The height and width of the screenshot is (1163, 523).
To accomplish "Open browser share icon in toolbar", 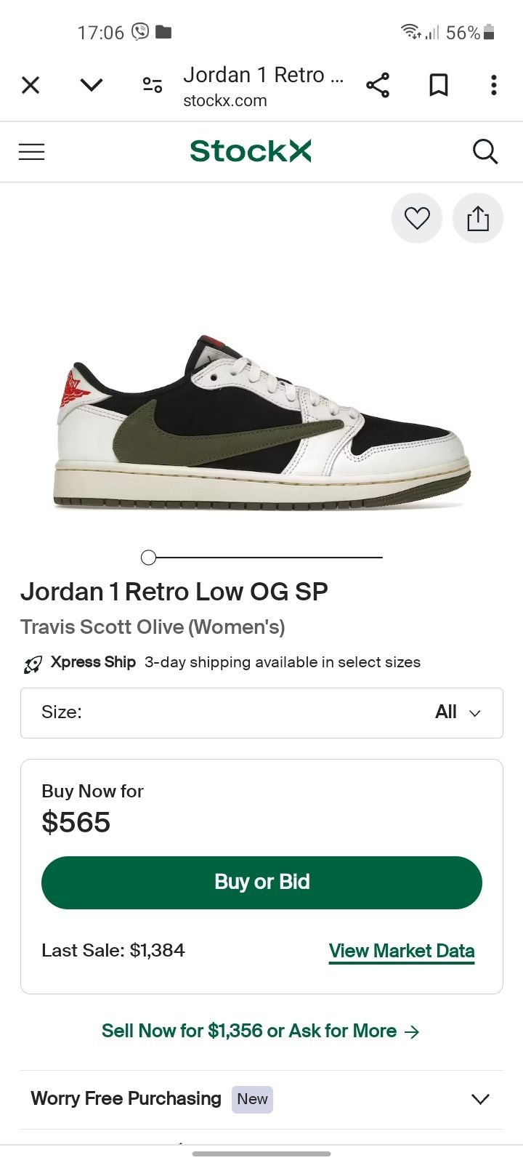I will point(378,86).
